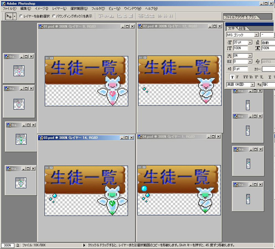
Task: Toggle Small Caps (Tr) text style
Action: (x=251, y=77)
